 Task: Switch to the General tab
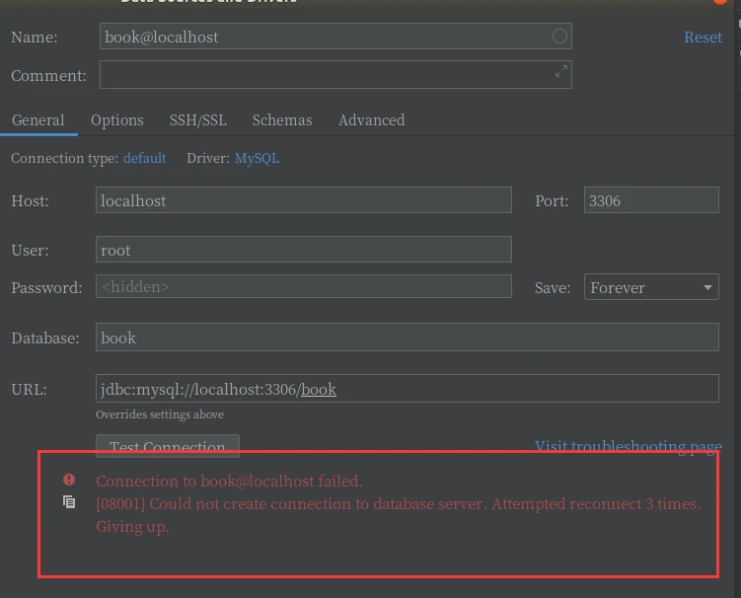pos(38,120)
